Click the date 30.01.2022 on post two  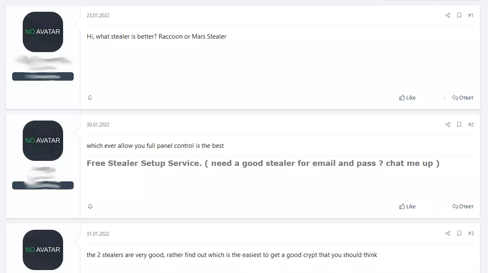click(98, 124)
